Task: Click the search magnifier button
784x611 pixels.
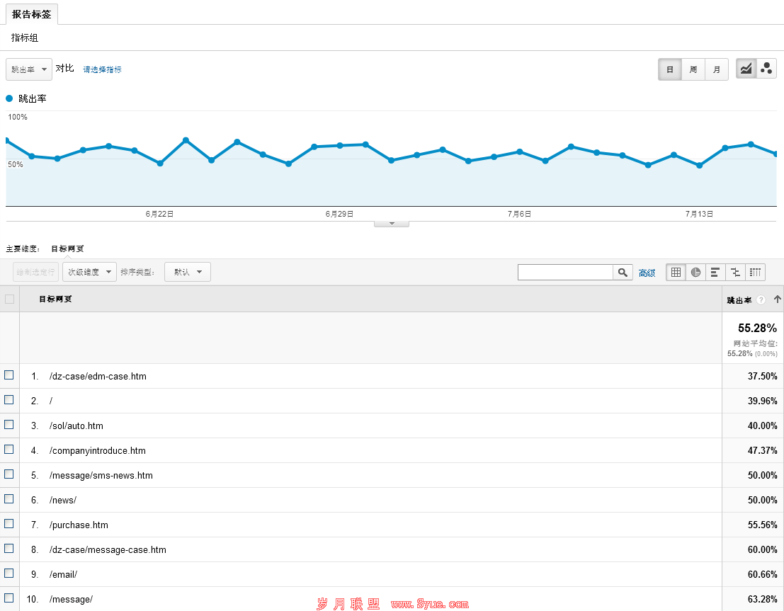Action: [x=623, y=273]
